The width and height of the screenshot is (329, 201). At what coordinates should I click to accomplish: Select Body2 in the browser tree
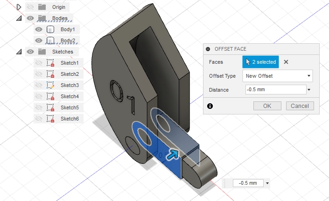[x=68, y=40]
